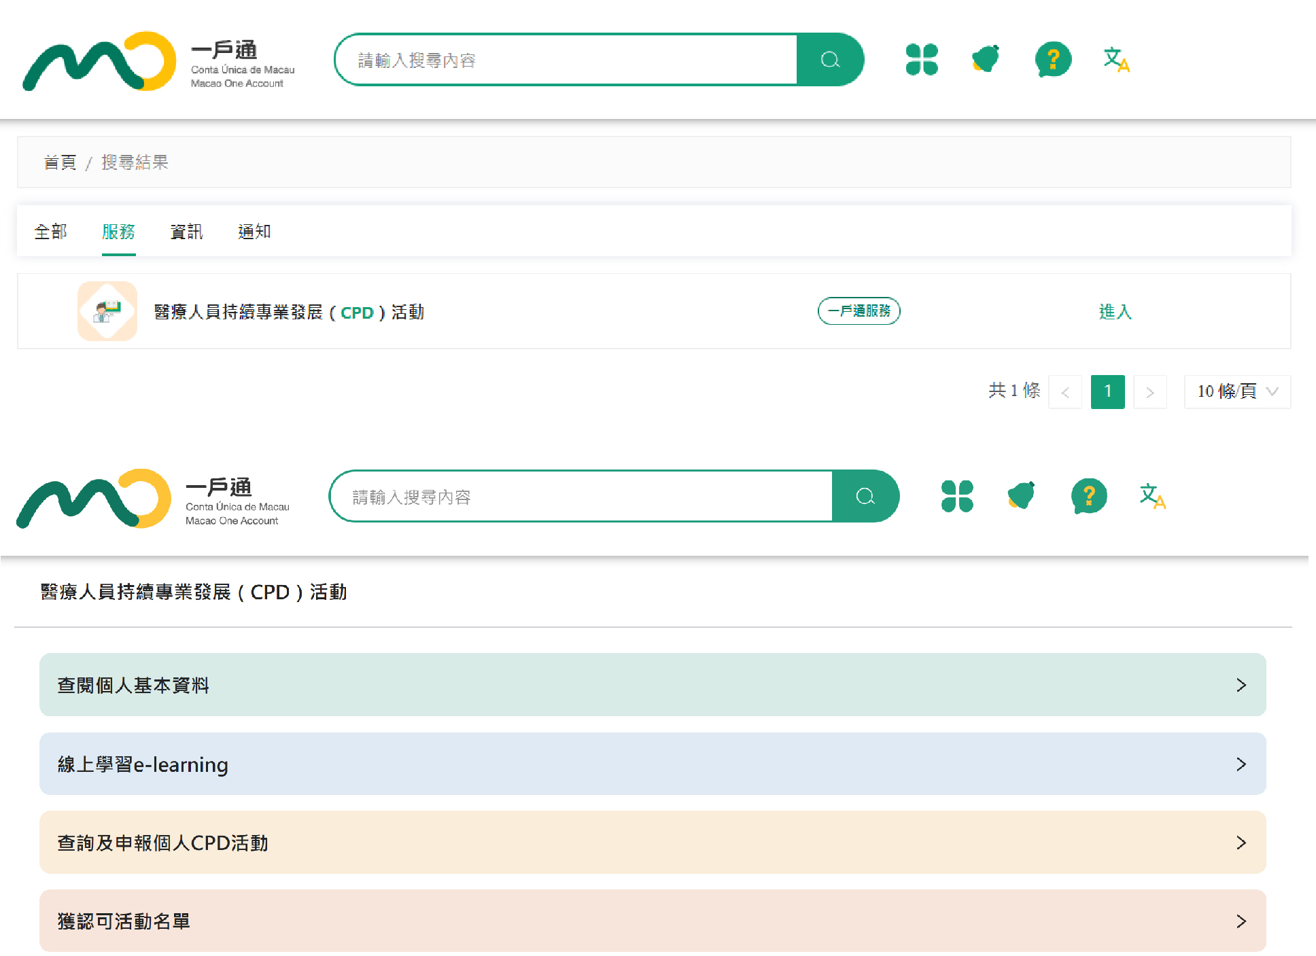Click the 首頁 breadcrumb link

pos(60,162)
